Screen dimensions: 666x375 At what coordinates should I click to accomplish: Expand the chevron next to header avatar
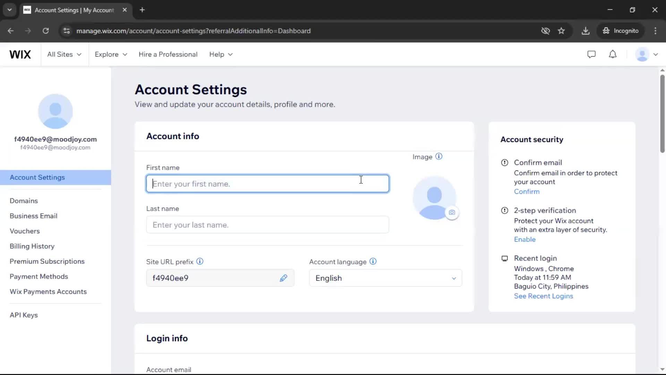click(x=656, y=55)
